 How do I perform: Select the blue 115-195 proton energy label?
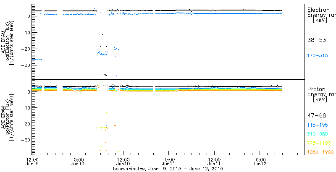(318, 125)
